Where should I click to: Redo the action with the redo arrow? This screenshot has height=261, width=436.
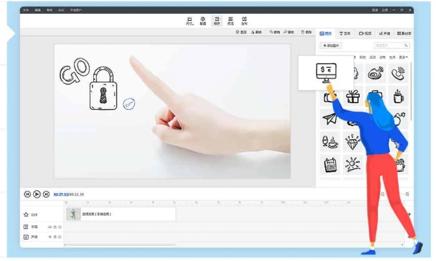(289, 32)
